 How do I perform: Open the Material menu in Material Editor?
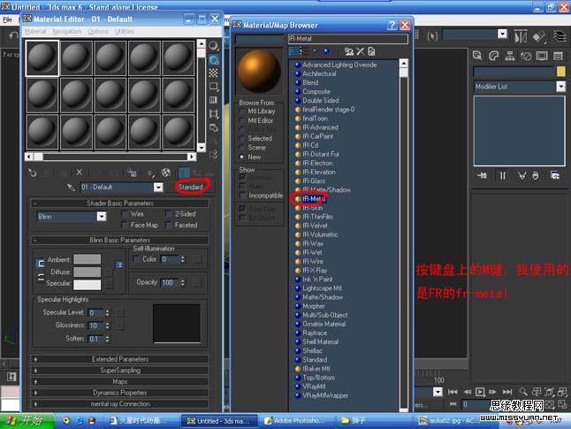click(x=35, y=32)
